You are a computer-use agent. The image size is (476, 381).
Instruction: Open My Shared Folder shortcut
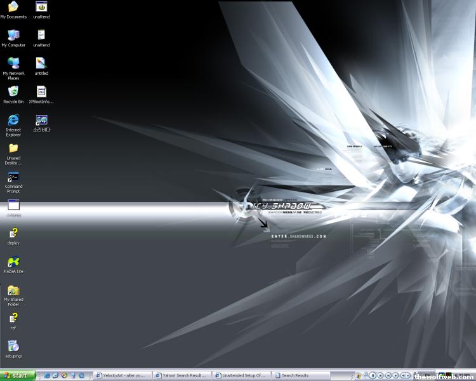click(13, 290)
